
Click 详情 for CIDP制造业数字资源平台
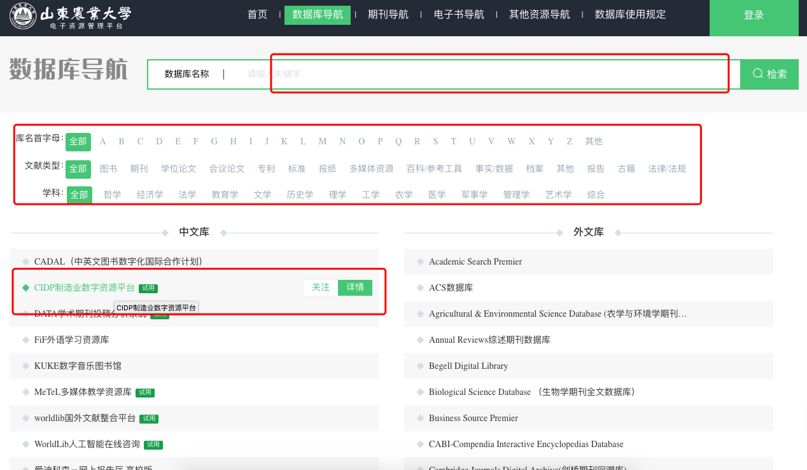point(355,287)
